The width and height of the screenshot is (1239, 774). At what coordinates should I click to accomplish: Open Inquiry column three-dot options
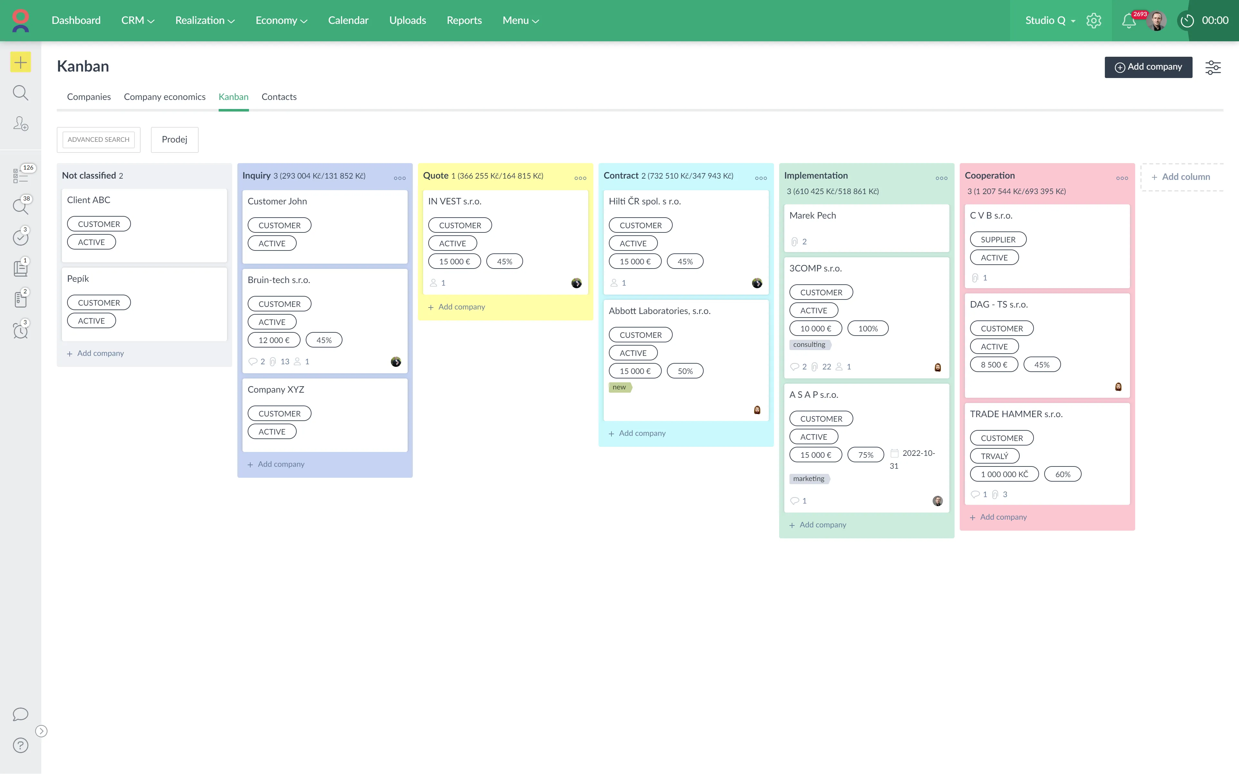pyautogui.click(x=400, y=178)
